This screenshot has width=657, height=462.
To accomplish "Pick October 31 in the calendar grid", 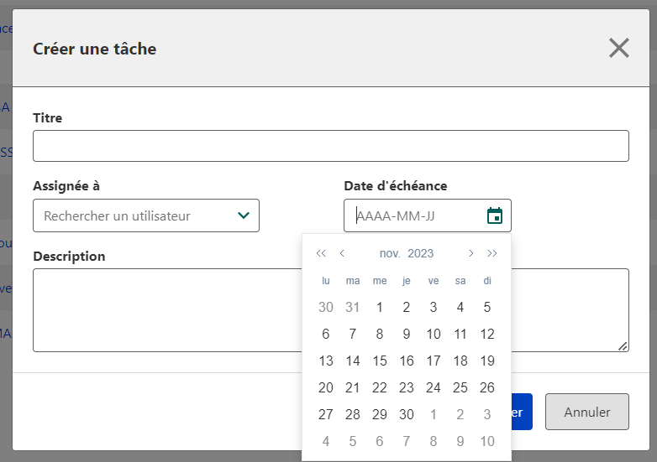I will 353,307.
